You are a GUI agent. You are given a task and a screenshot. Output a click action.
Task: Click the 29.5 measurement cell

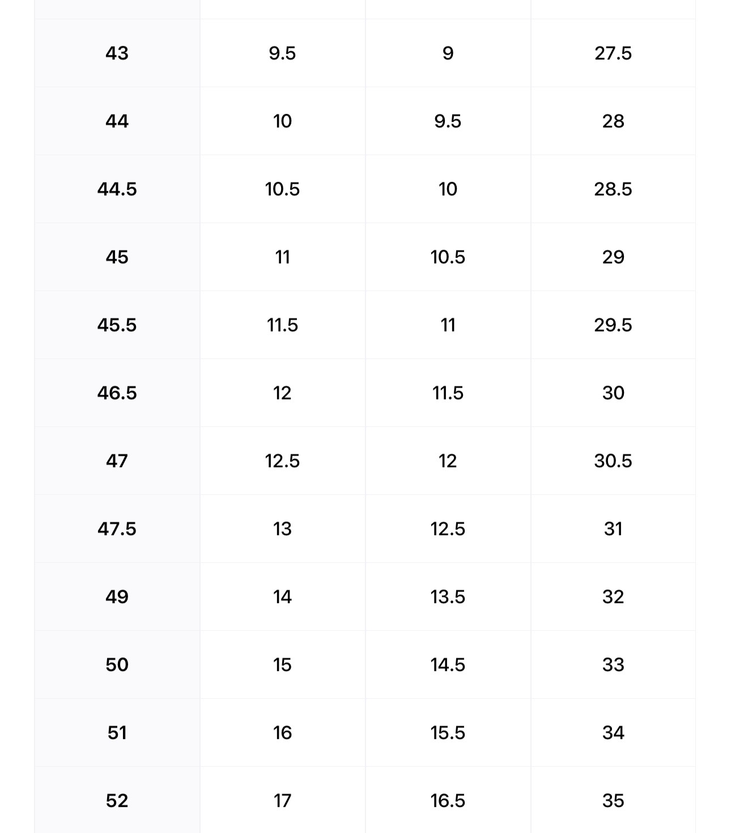[x=613, y=325]
